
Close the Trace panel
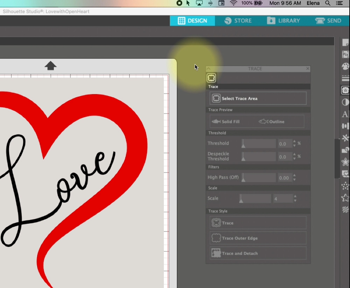pos(308,68)
